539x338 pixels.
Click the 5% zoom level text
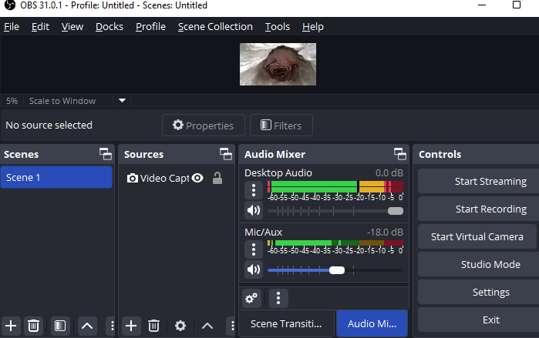click(12, 101)
